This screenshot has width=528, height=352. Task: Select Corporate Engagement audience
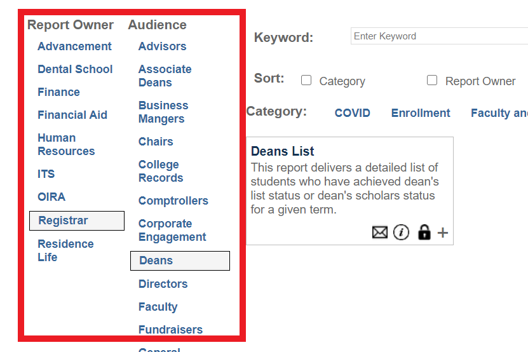pyautogui.click(x=172, y=230)
